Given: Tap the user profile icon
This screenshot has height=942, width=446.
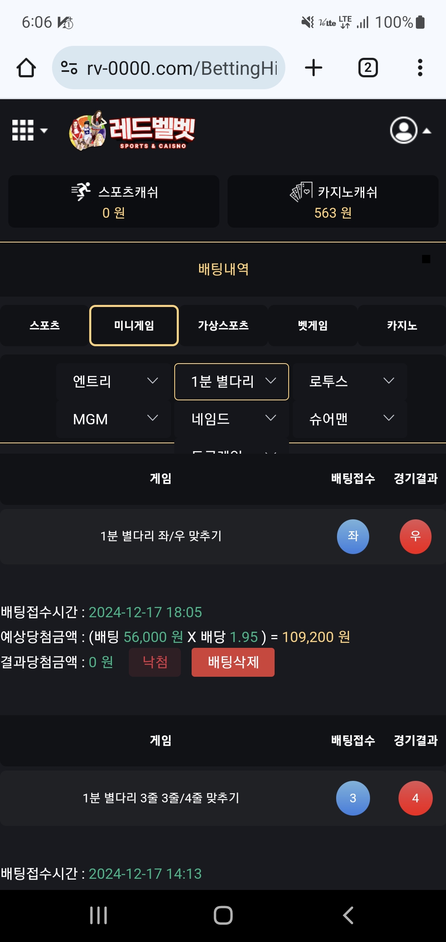Looking at the screenshot, I should 404,131.
